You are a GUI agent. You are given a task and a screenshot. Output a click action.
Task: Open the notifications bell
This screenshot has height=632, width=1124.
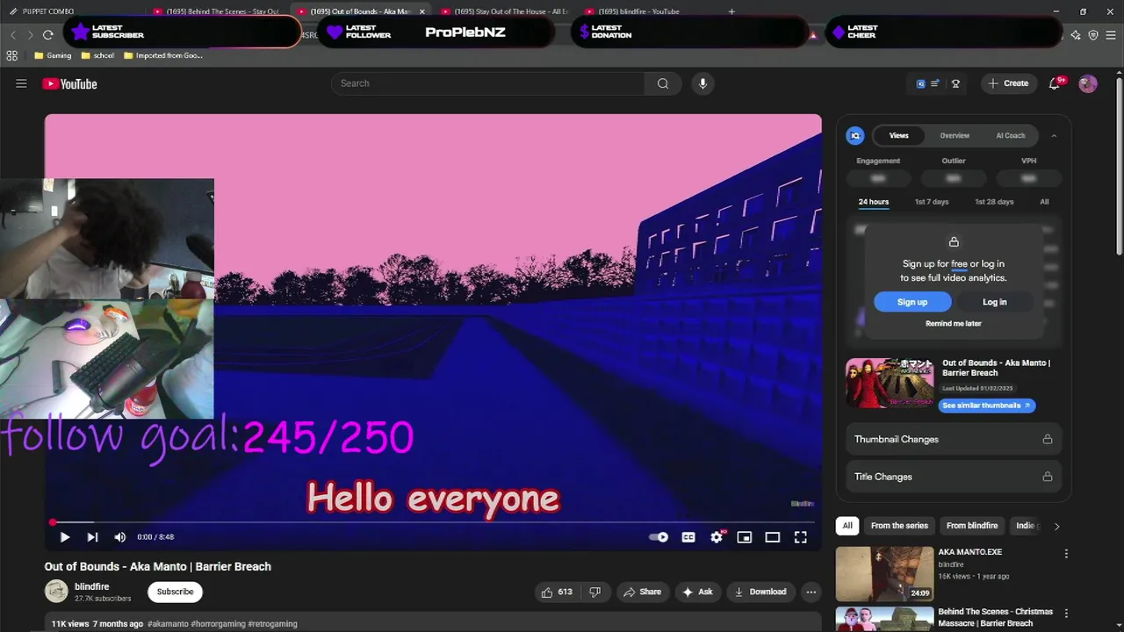click(1055, 83)
